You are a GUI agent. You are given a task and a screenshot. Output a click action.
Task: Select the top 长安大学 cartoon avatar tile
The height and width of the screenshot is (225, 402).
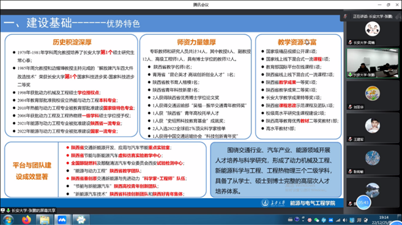tap(373, 31)
